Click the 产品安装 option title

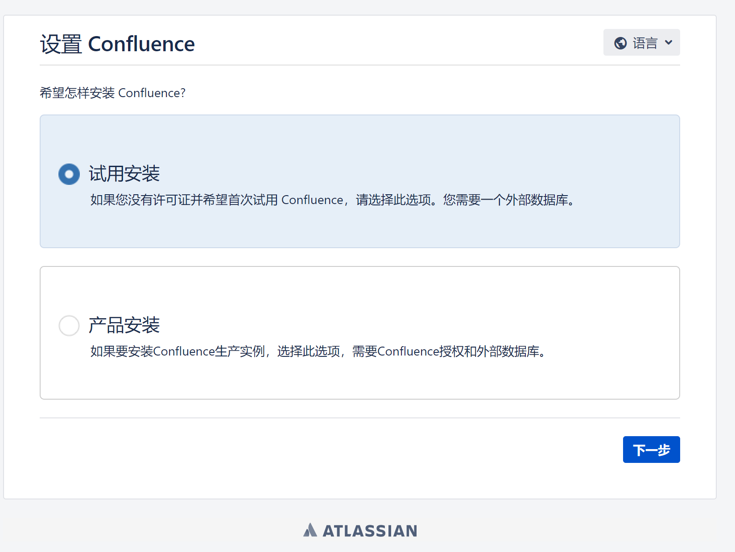coord(124,325)
